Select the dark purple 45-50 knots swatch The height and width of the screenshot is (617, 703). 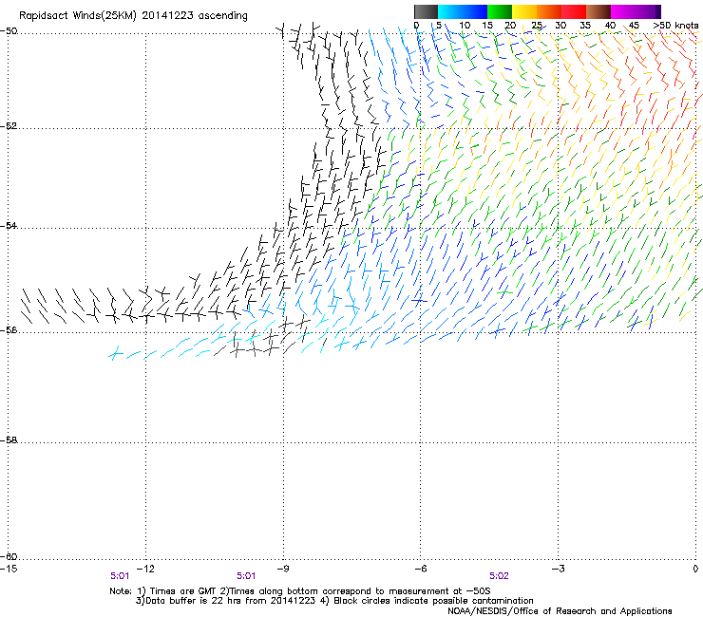648,11
